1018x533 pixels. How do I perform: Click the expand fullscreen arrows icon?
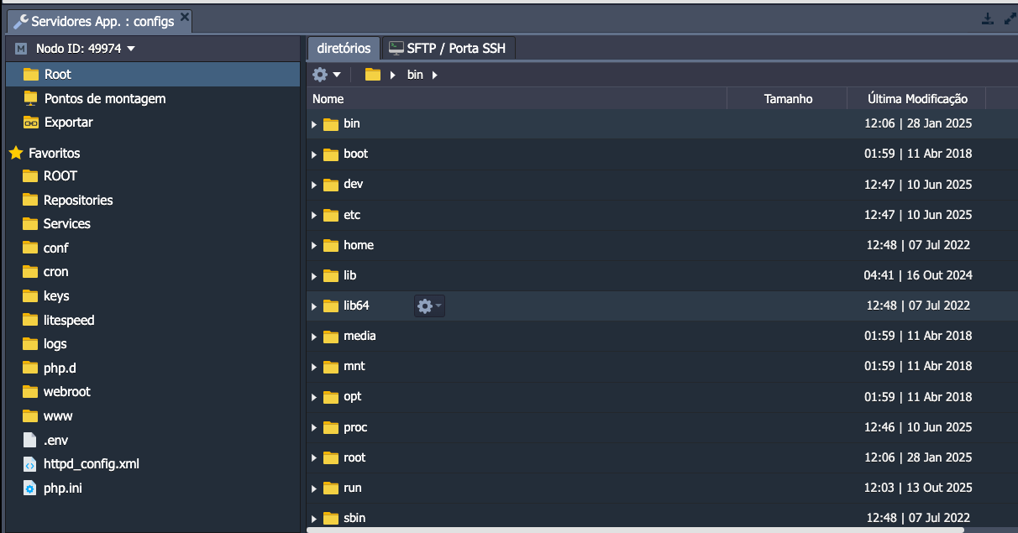[x=1009, y=19]
